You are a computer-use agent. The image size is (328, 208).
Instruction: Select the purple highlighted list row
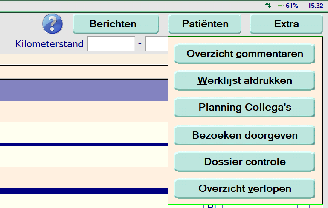[x=84, y=90]
